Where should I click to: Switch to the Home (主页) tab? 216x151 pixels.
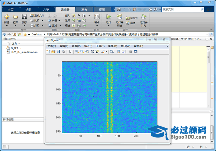11,10
